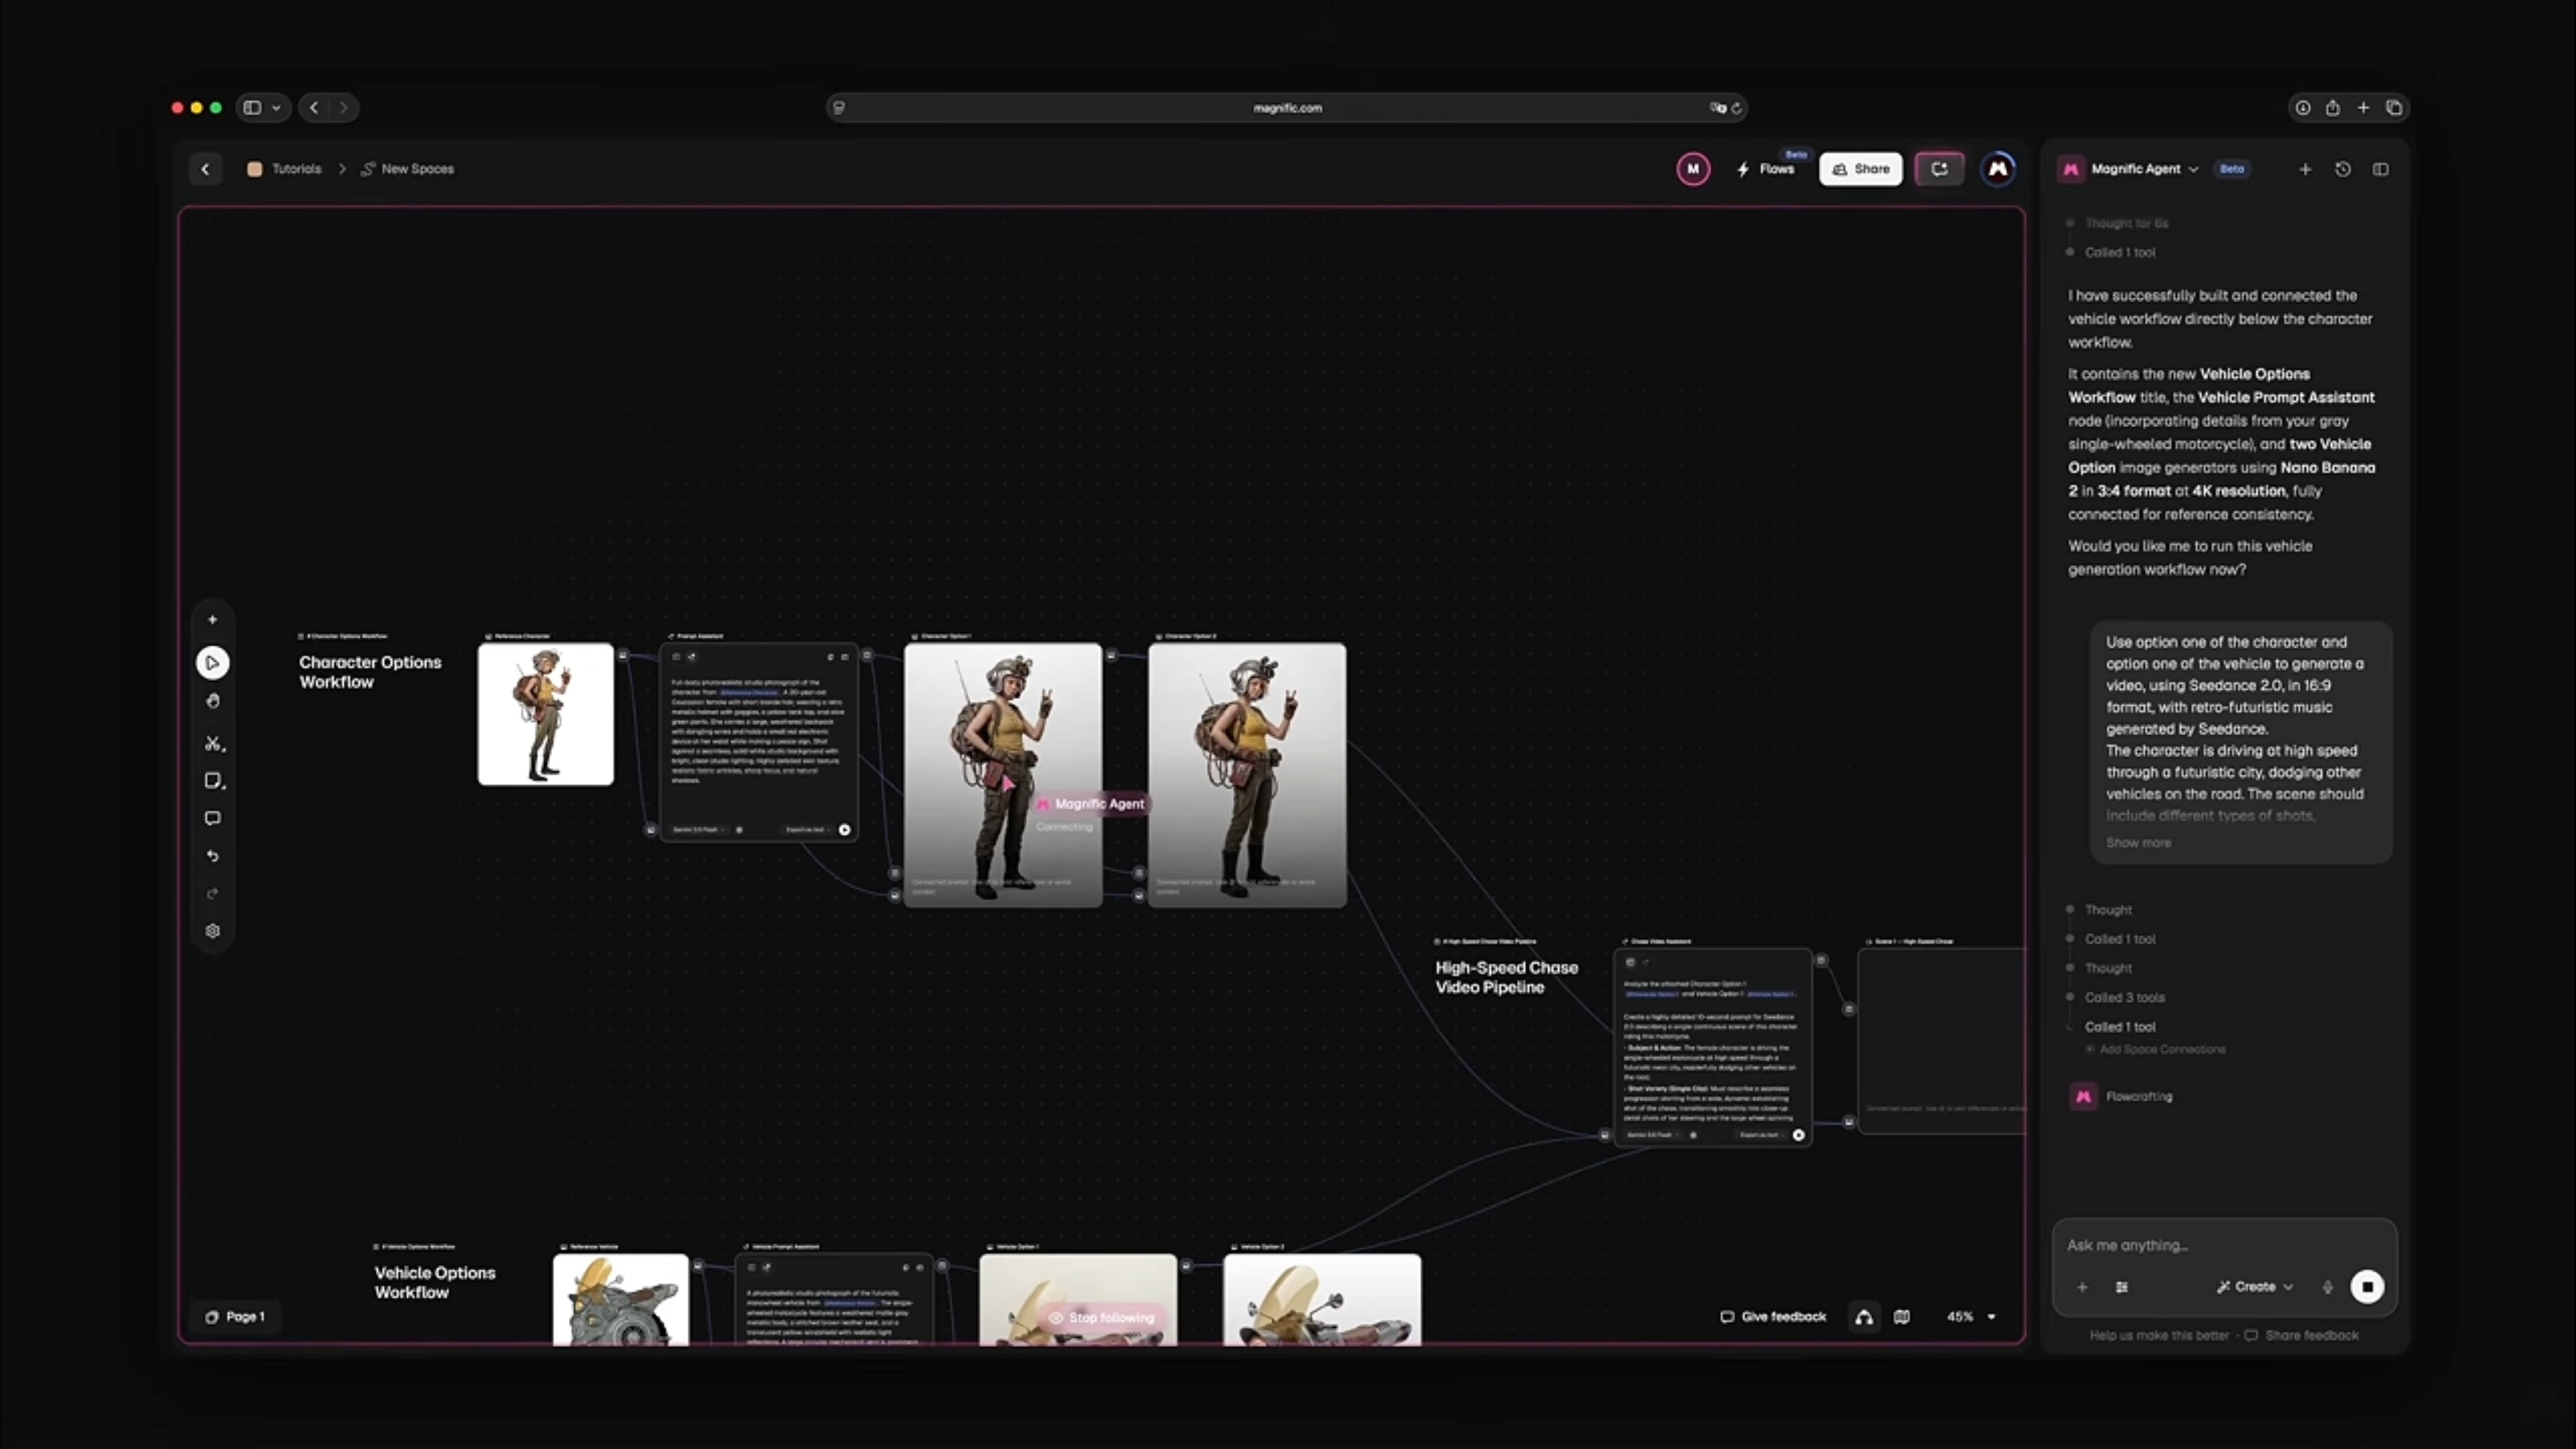Stop following the Magnific Agent
Viewport: 2576px width, 1449px height.
click(1102, 1318)
